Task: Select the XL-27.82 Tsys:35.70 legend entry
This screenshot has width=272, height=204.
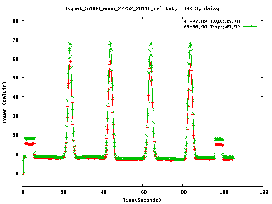Action: pos(212,21)
